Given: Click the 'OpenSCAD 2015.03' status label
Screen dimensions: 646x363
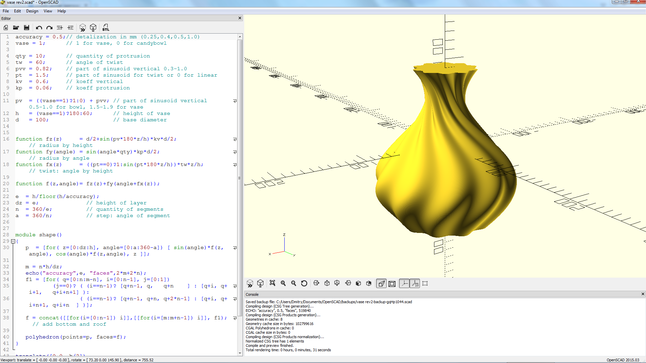Looking at the screenshot, I should 623,360.
